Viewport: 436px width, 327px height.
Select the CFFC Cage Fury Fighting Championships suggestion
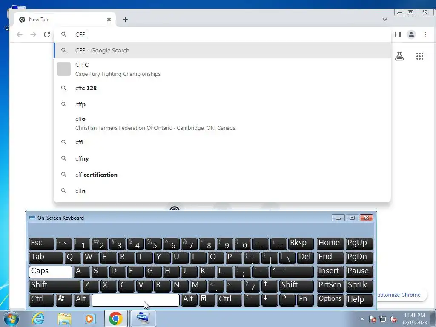point(222,69)
